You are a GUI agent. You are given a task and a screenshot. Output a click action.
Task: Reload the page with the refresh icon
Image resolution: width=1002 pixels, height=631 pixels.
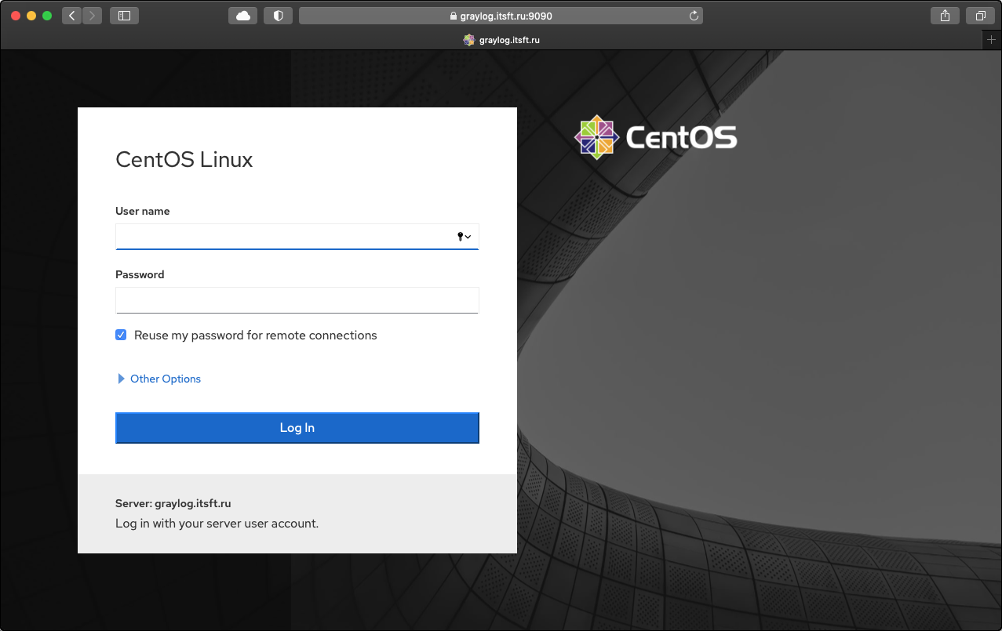[692, 15]
